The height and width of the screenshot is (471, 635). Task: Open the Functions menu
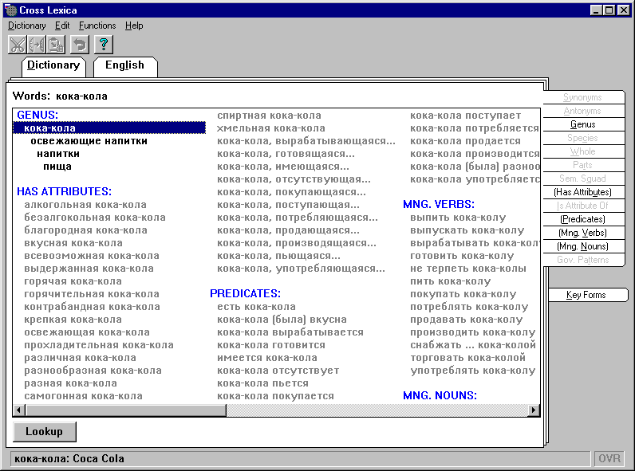pyautogui.click(x=97, y=26)
